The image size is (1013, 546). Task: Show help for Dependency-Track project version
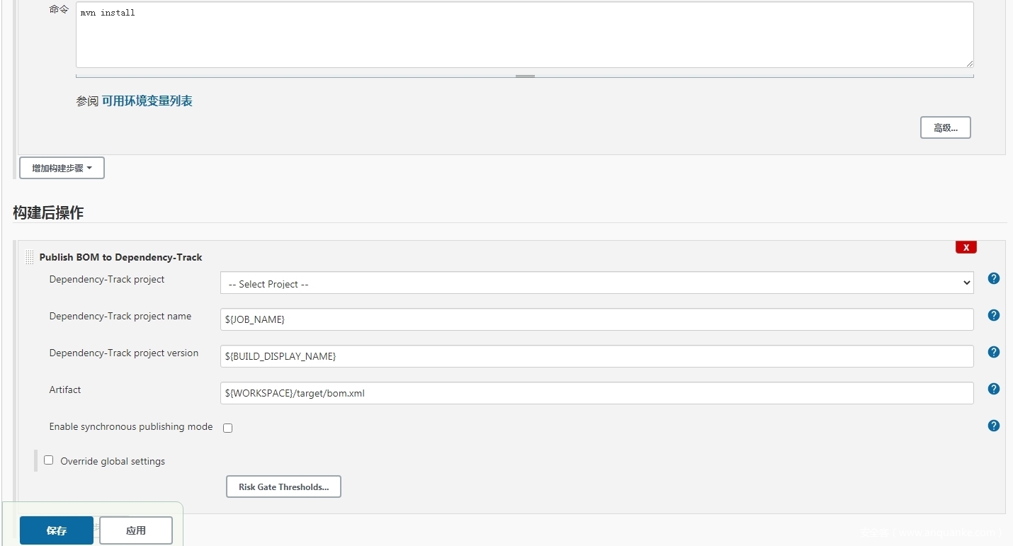coord(993,352)
